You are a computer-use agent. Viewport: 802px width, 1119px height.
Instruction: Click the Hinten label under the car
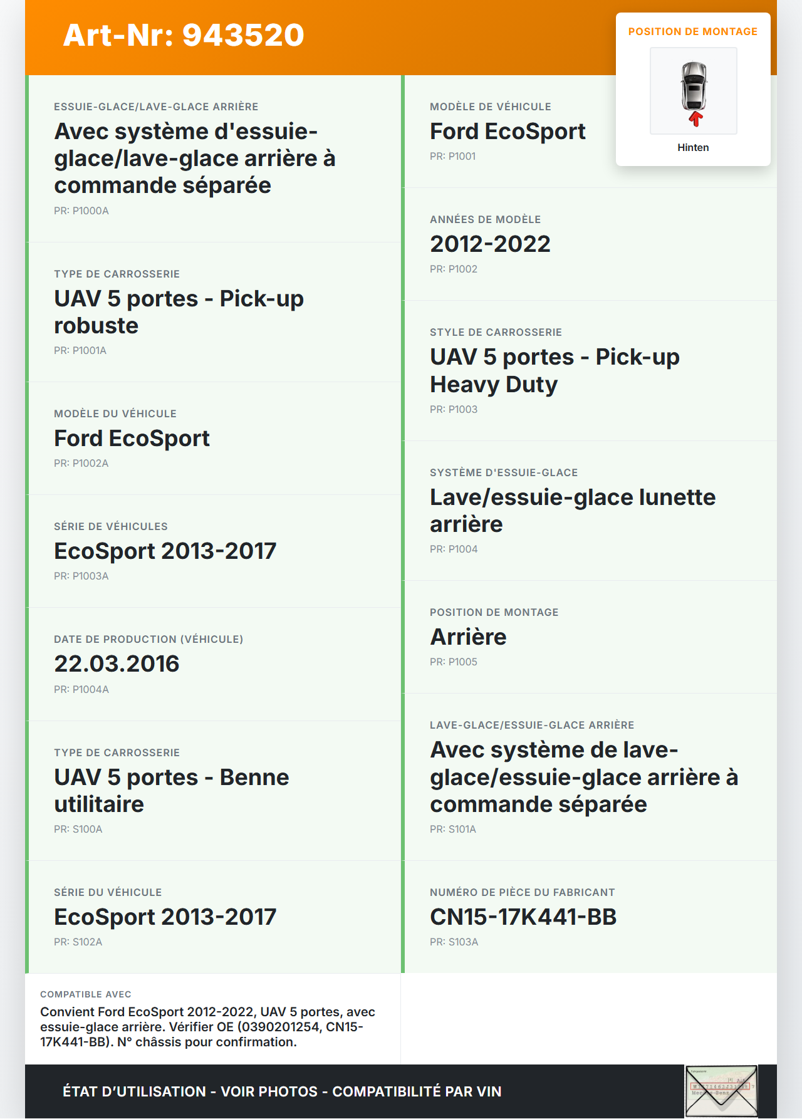pyautogui.click(x=693, y=147)
